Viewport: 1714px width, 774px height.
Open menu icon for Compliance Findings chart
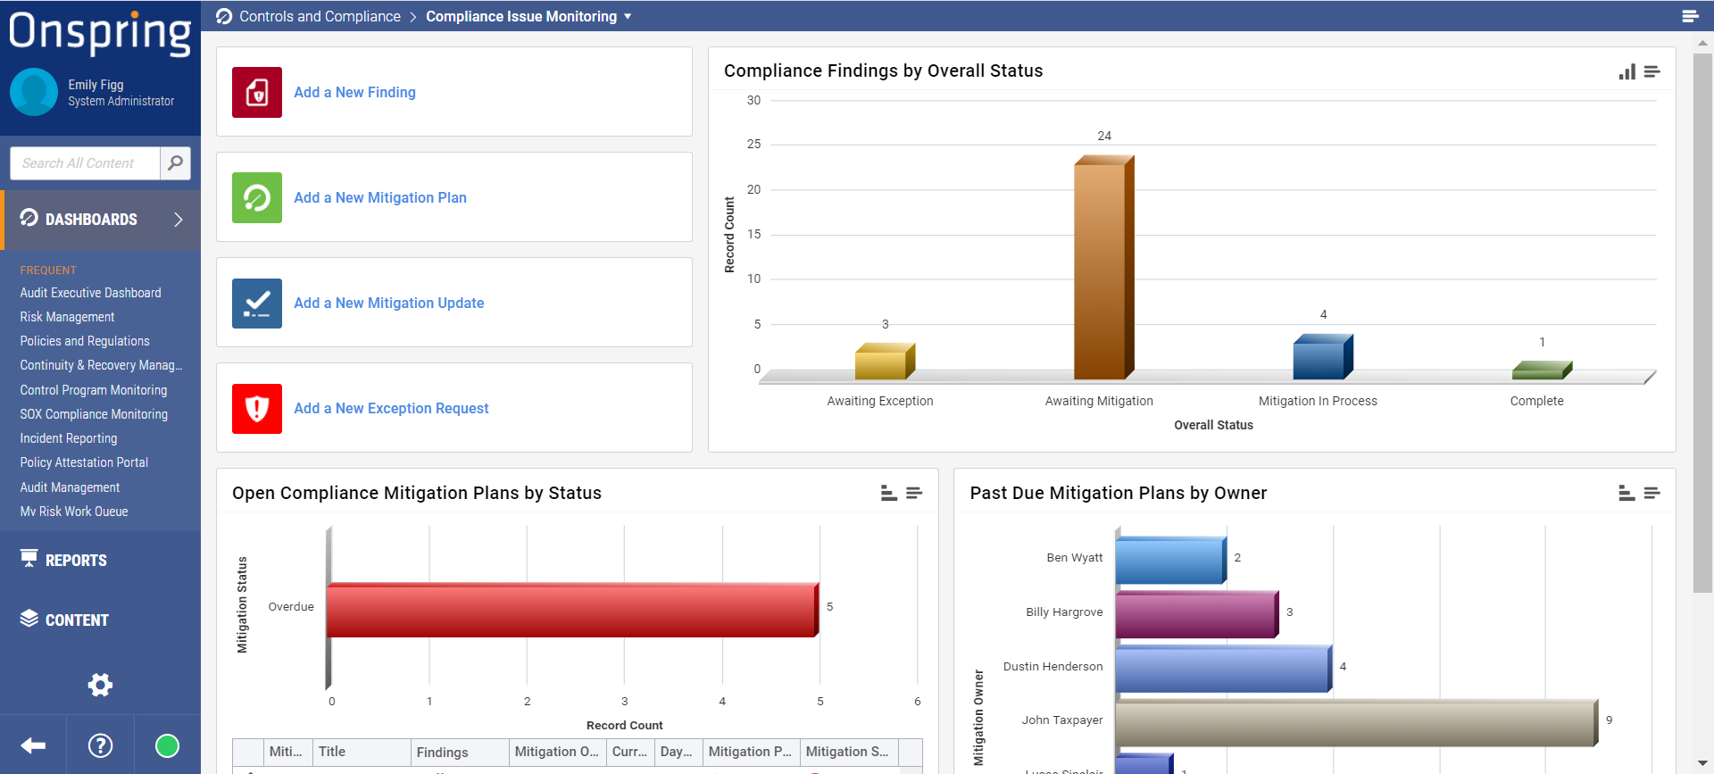[x=1652, y=71]
